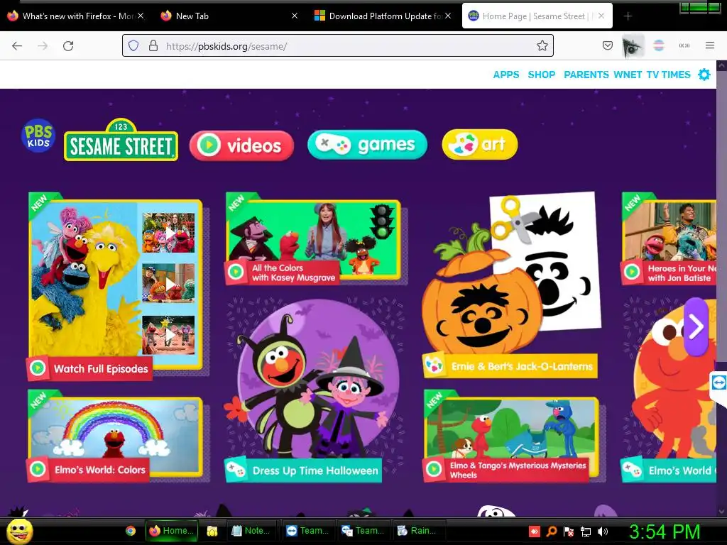Advance carousel with the purple right arrow
This screenshot has width=727, height=545.
click(x=696, y=326)
